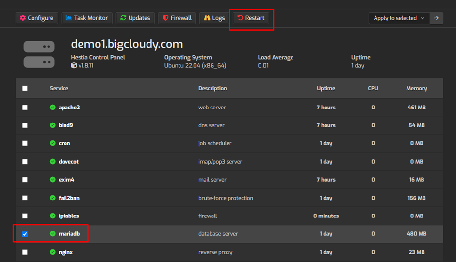The height and width of the screenshot is (262, 456).
Task: Click the Service column header
Action: 59,88
